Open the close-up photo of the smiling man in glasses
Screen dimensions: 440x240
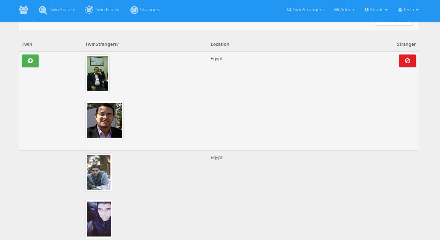104,120
